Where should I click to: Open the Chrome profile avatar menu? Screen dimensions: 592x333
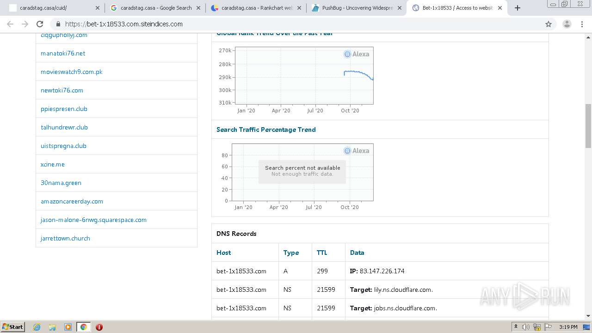tap(567, 24)
